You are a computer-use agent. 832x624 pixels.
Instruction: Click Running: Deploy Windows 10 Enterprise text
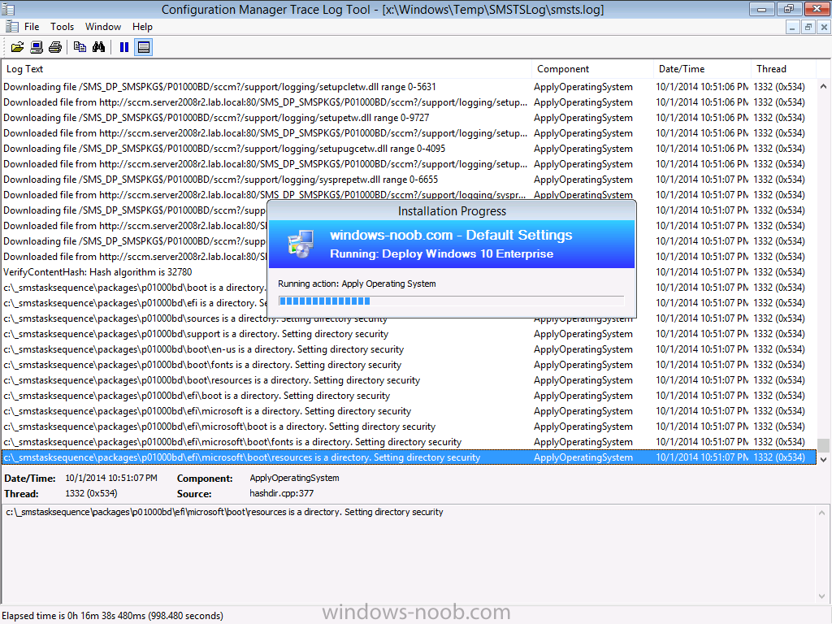click(441, 253)
